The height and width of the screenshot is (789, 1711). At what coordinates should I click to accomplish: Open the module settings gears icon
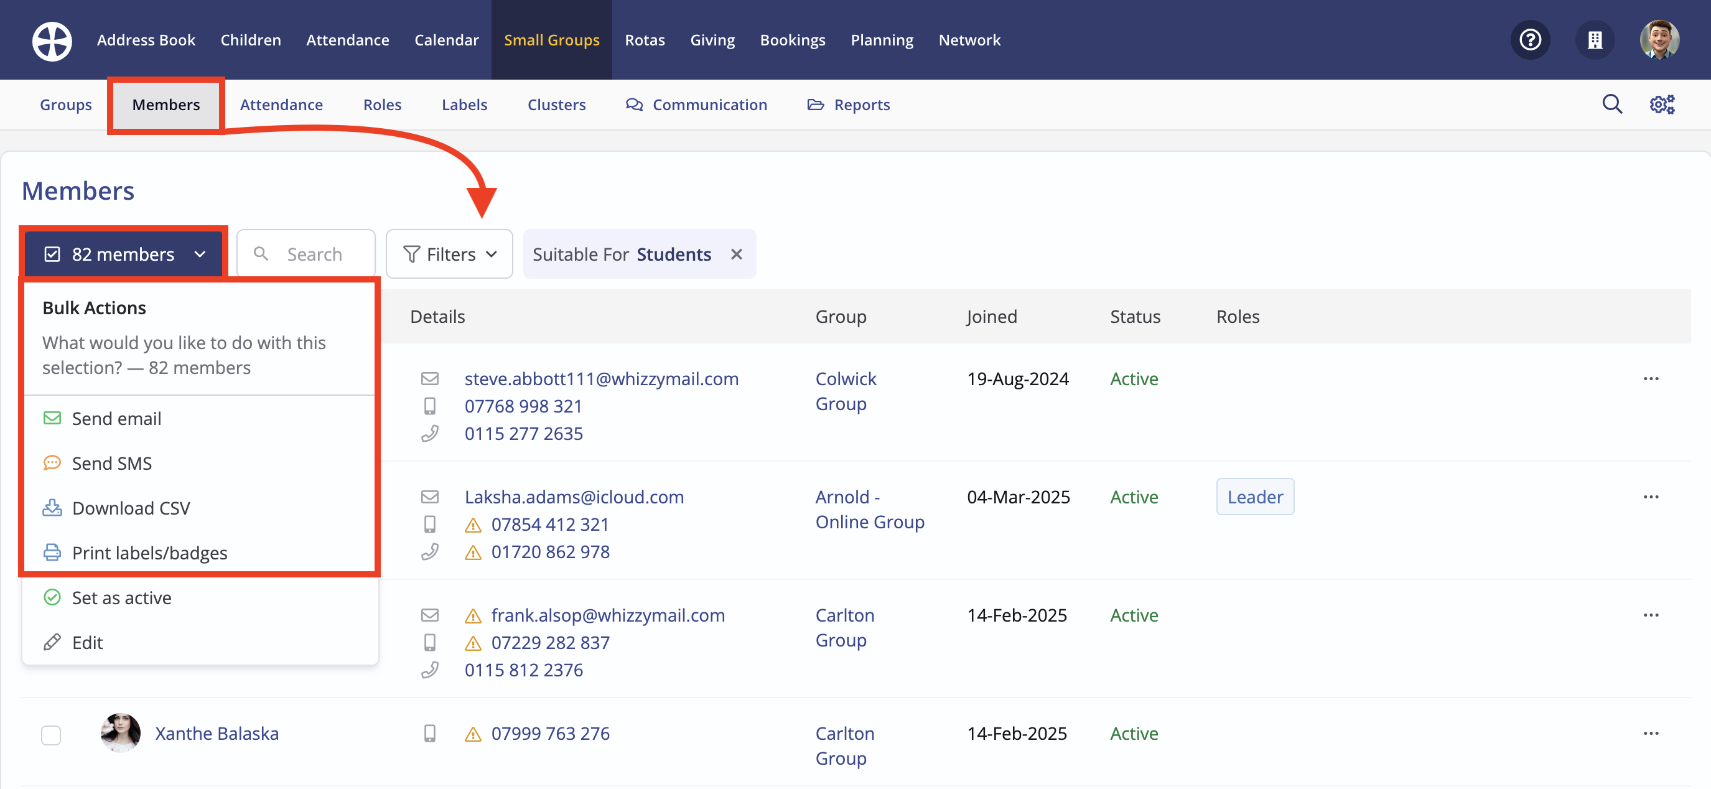[x=1662, y=105]
